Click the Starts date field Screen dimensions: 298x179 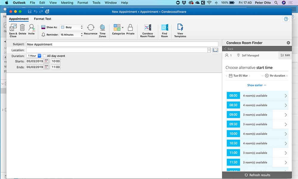coord(35,61)
